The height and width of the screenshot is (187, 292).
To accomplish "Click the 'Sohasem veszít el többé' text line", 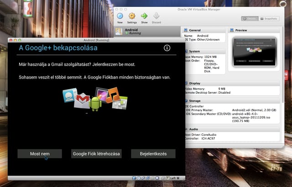I will 94,77.
